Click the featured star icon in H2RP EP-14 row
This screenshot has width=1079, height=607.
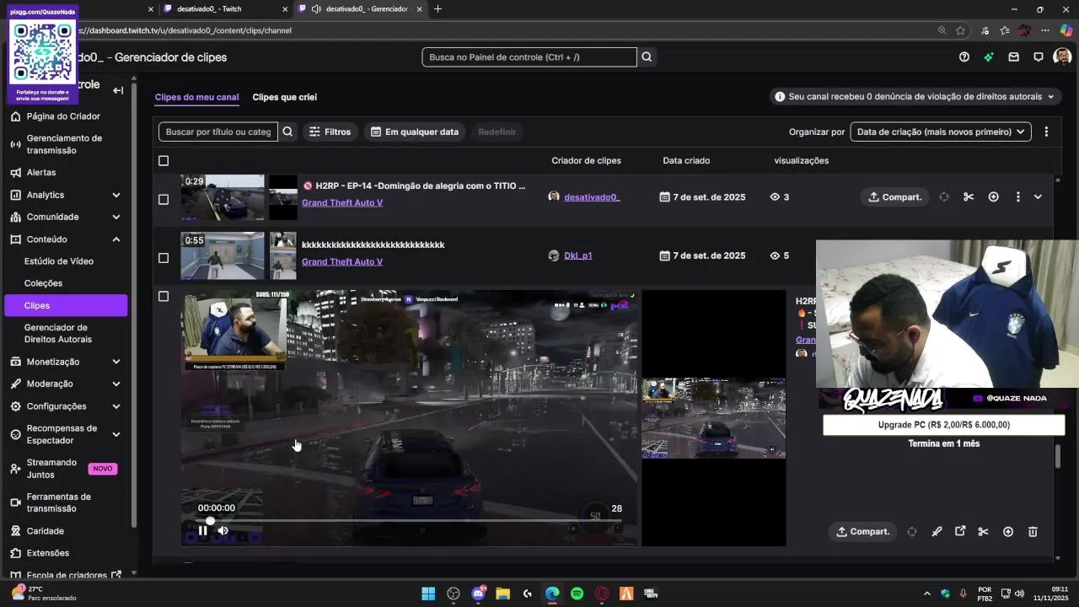pos(993,197)
